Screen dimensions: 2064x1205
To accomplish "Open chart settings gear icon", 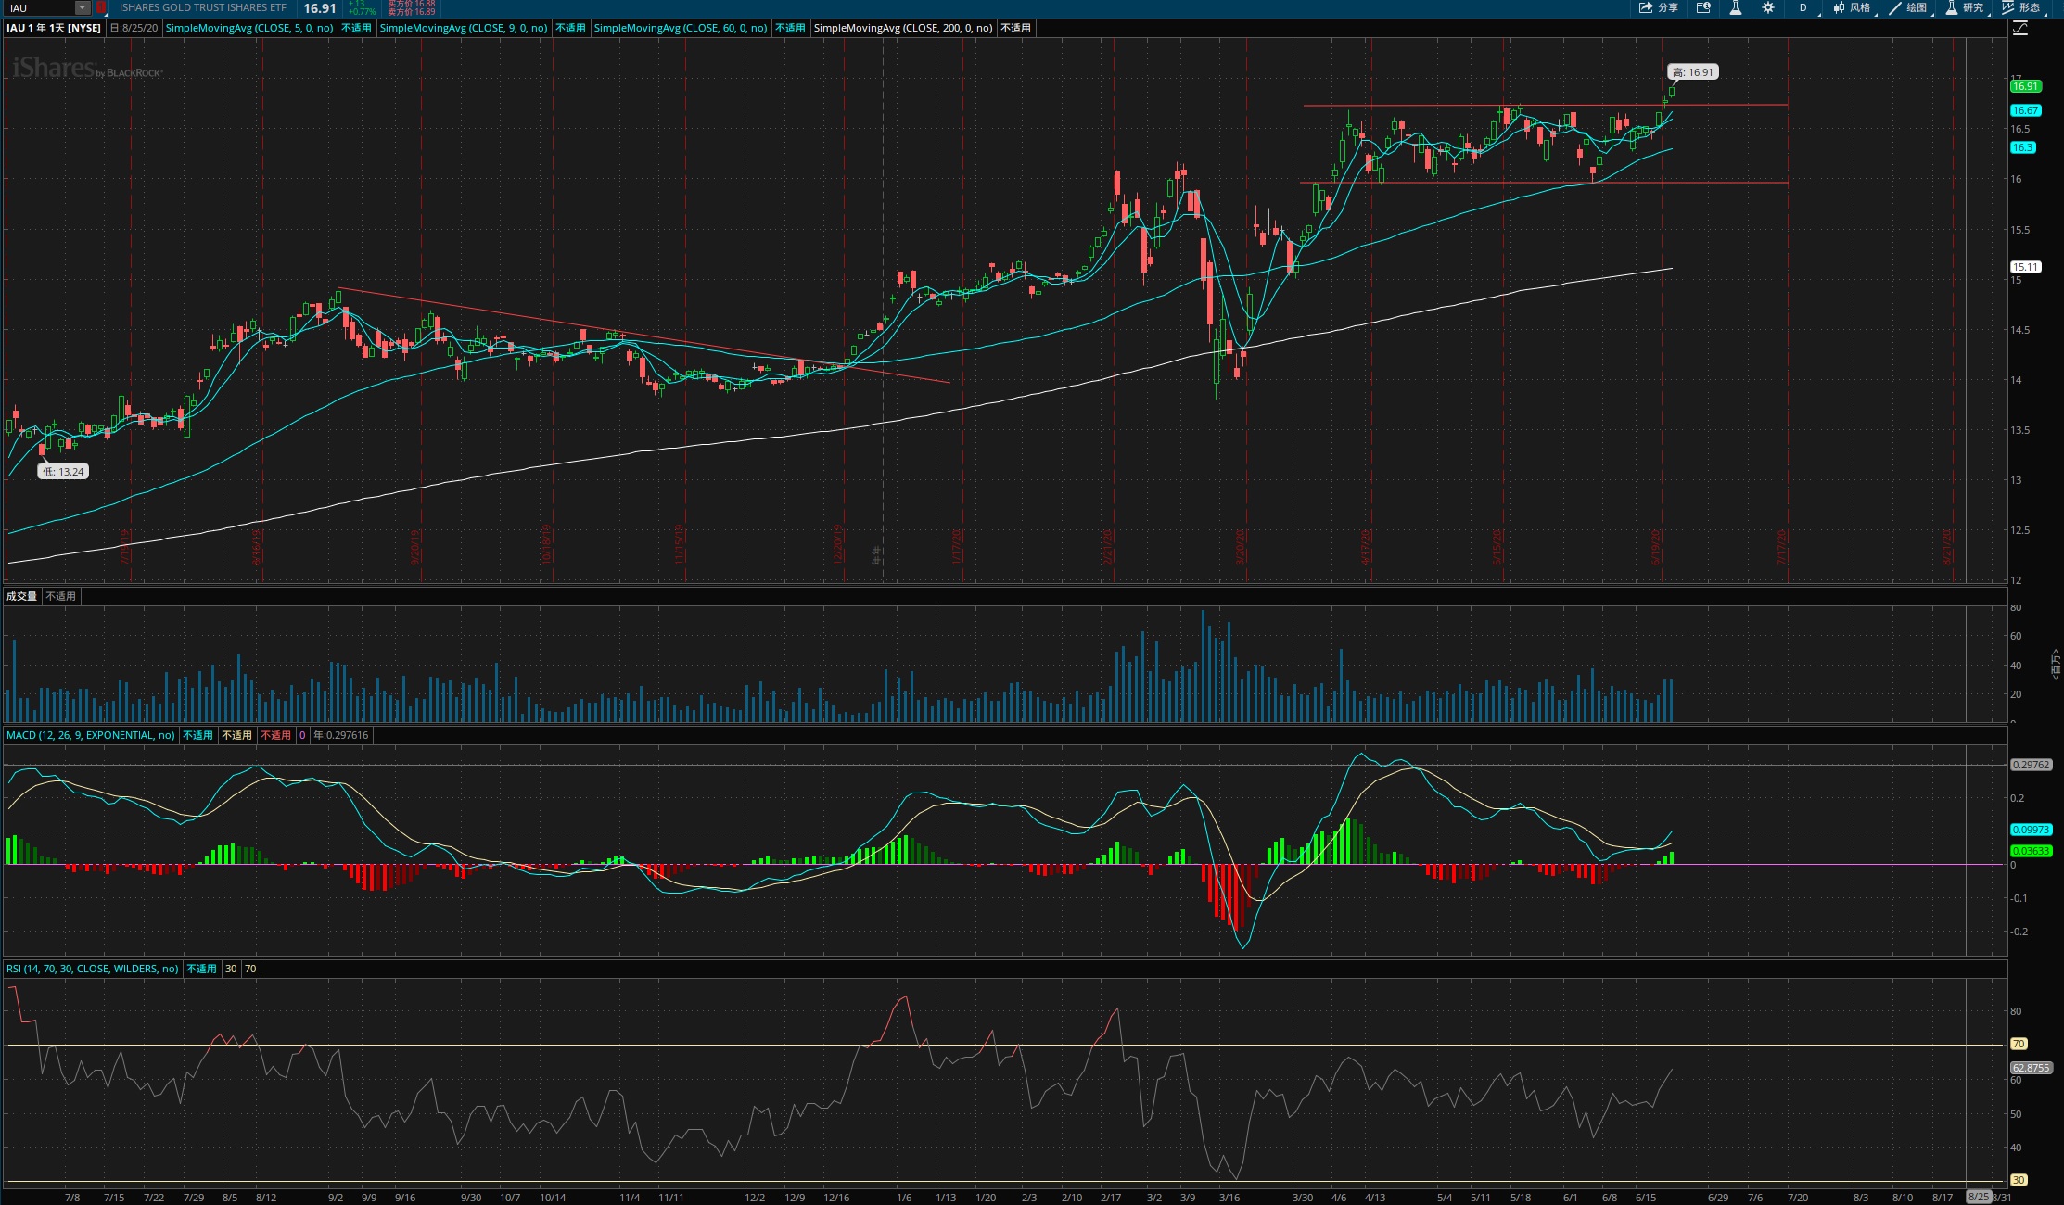I will (x=1768, y=7).
